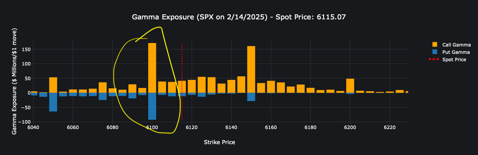Click the orange Call Gamma legend swatch
The image size is (478, 155).
click(x=435, y=45)
